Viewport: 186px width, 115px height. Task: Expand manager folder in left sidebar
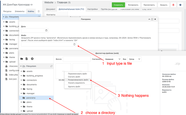[x=4, y=44]
